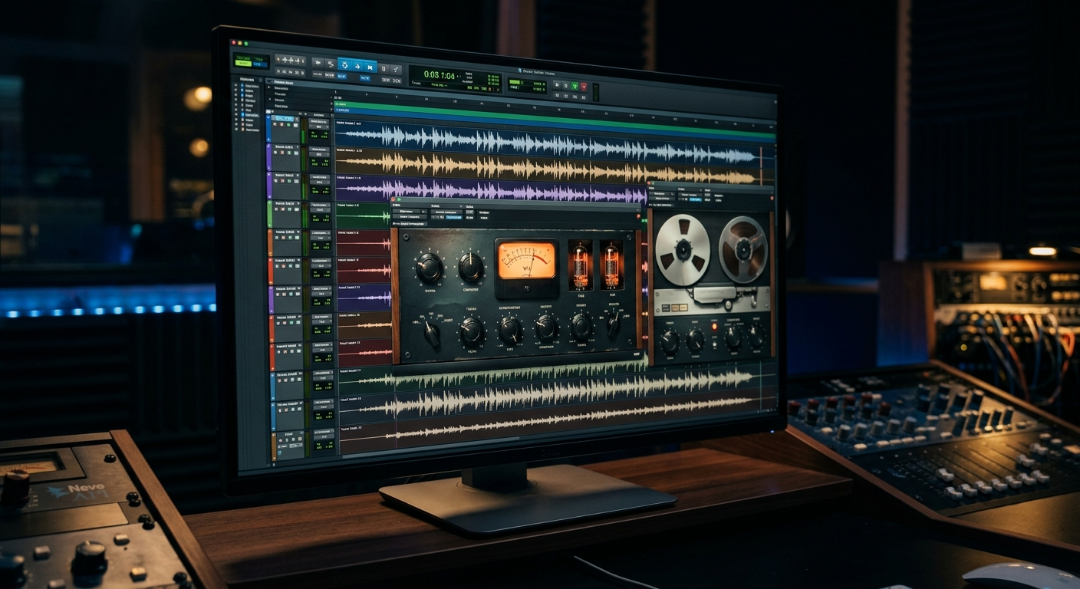Screen dimensions: 1080x589
Task: Click the left tape reel on the tape machine plugin
Action: tap(682, 250)
